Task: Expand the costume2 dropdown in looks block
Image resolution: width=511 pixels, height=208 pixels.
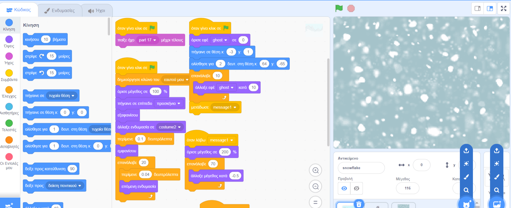Action: (x=179, y=127)
